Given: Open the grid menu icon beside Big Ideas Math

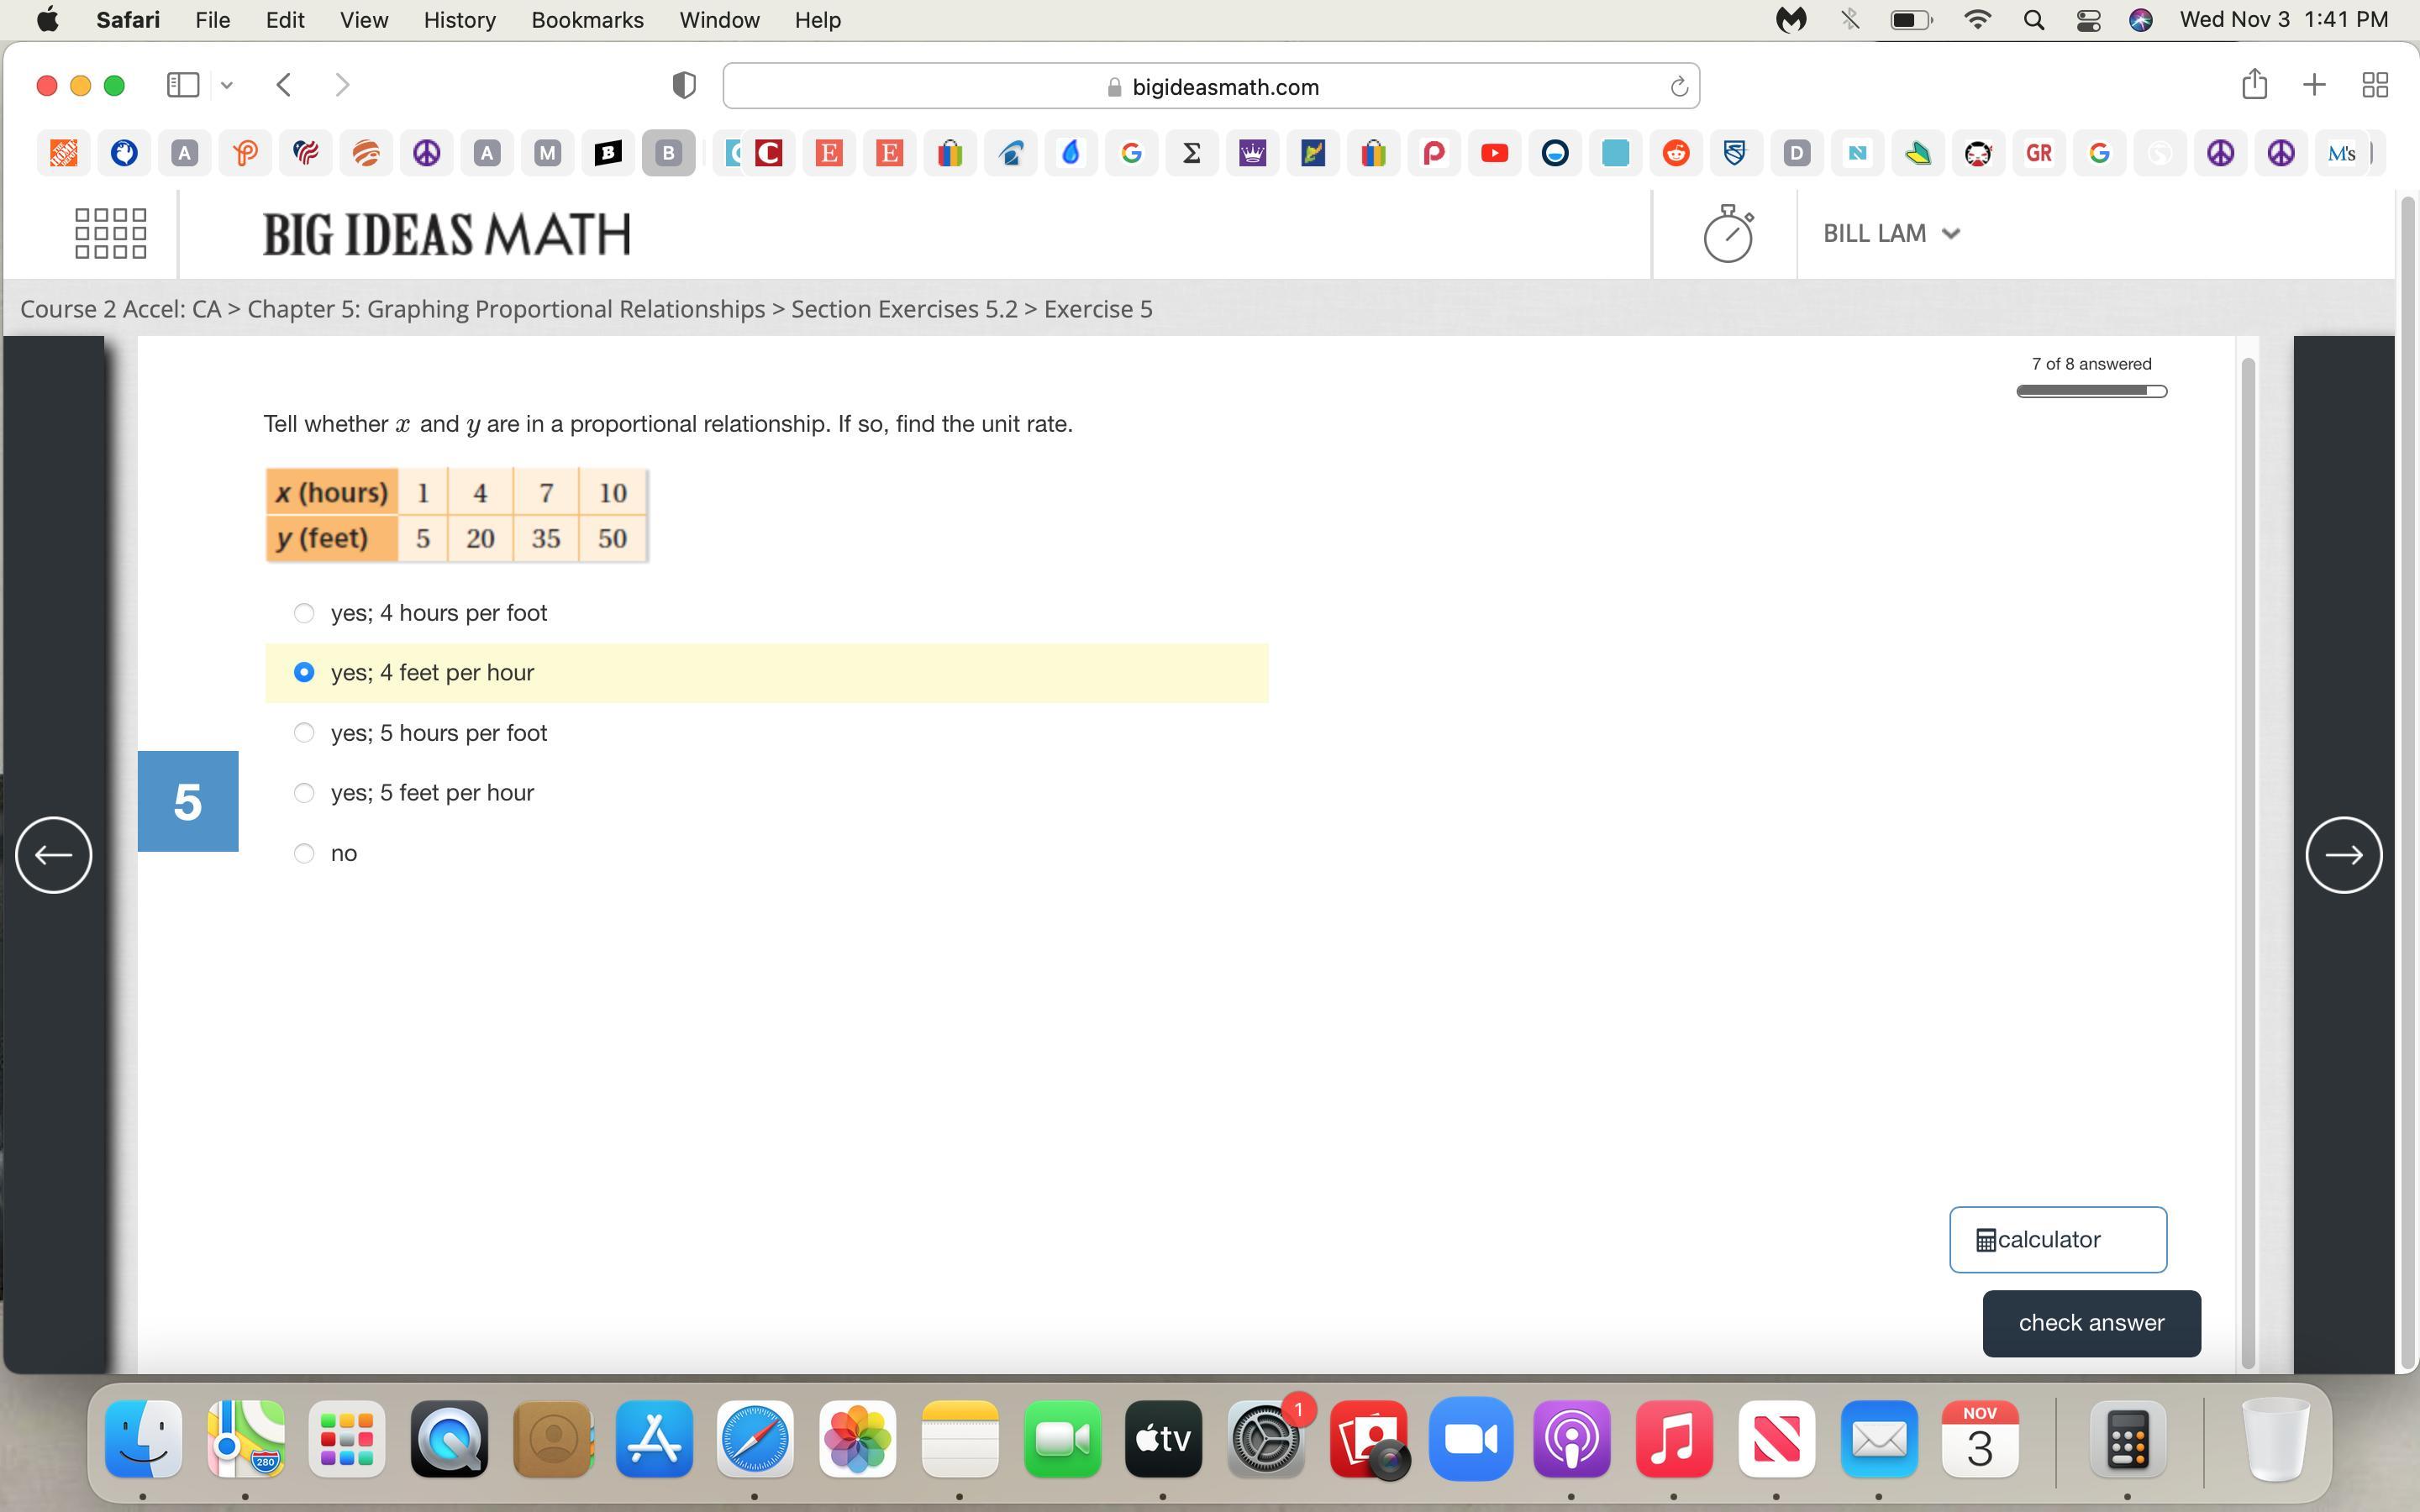Looking at the screenshot, I should pyautogui.click(x=111, y=234).
